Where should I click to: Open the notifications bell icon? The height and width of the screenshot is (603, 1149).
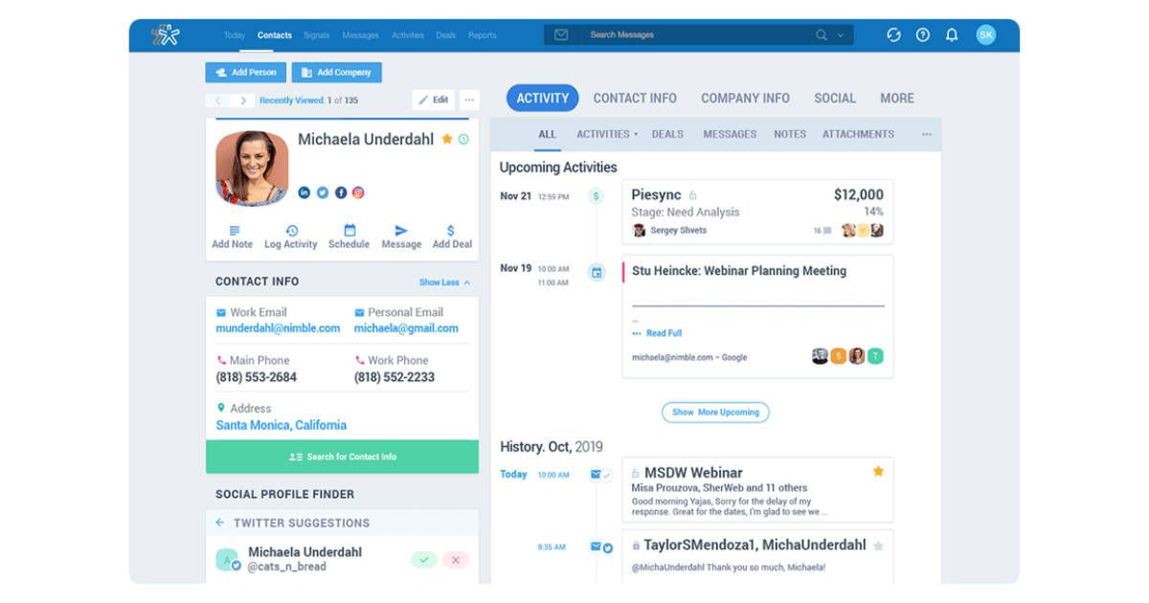click(952, 34)
